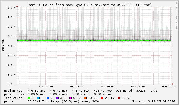Click the '0.00 % max' packet loss value
This screenshot has height=105, width=179.
(x=59, y=94)
